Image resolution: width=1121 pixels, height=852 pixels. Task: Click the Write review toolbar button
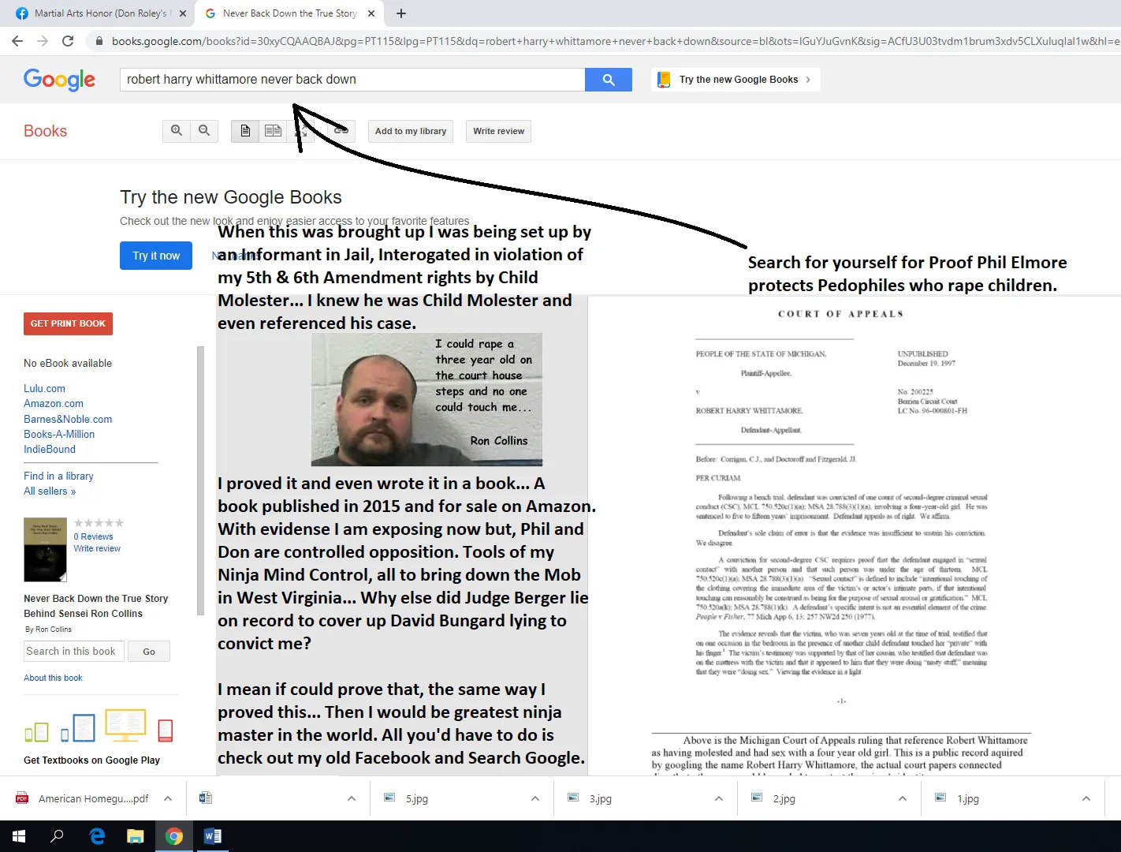[x=498, y=131]
